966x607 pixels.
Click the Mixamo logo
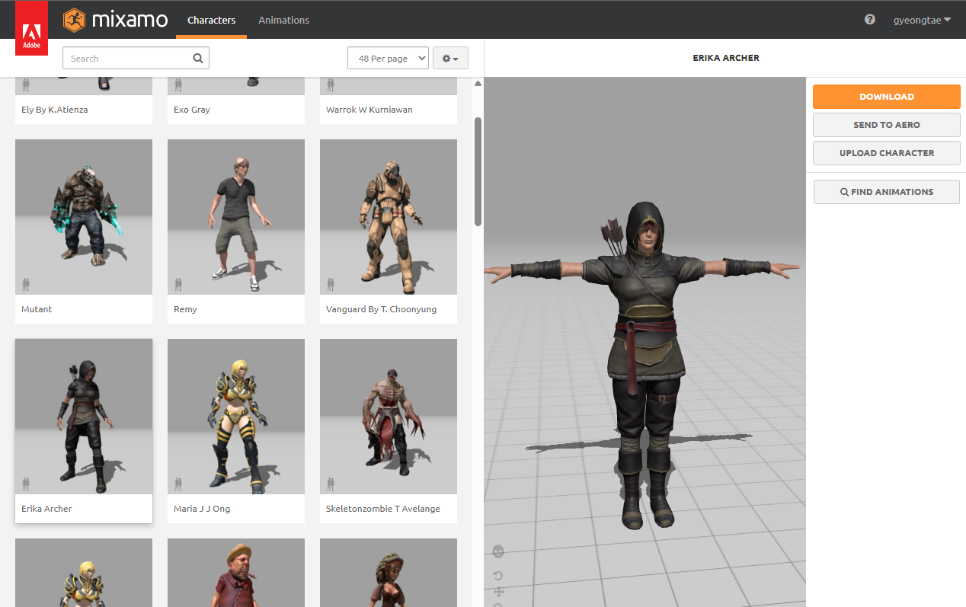115,19
